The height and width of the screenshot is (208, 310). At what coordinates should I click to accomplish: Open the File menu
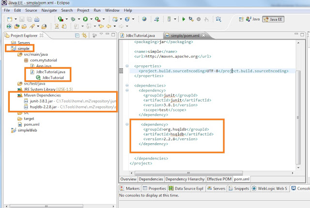7,10
